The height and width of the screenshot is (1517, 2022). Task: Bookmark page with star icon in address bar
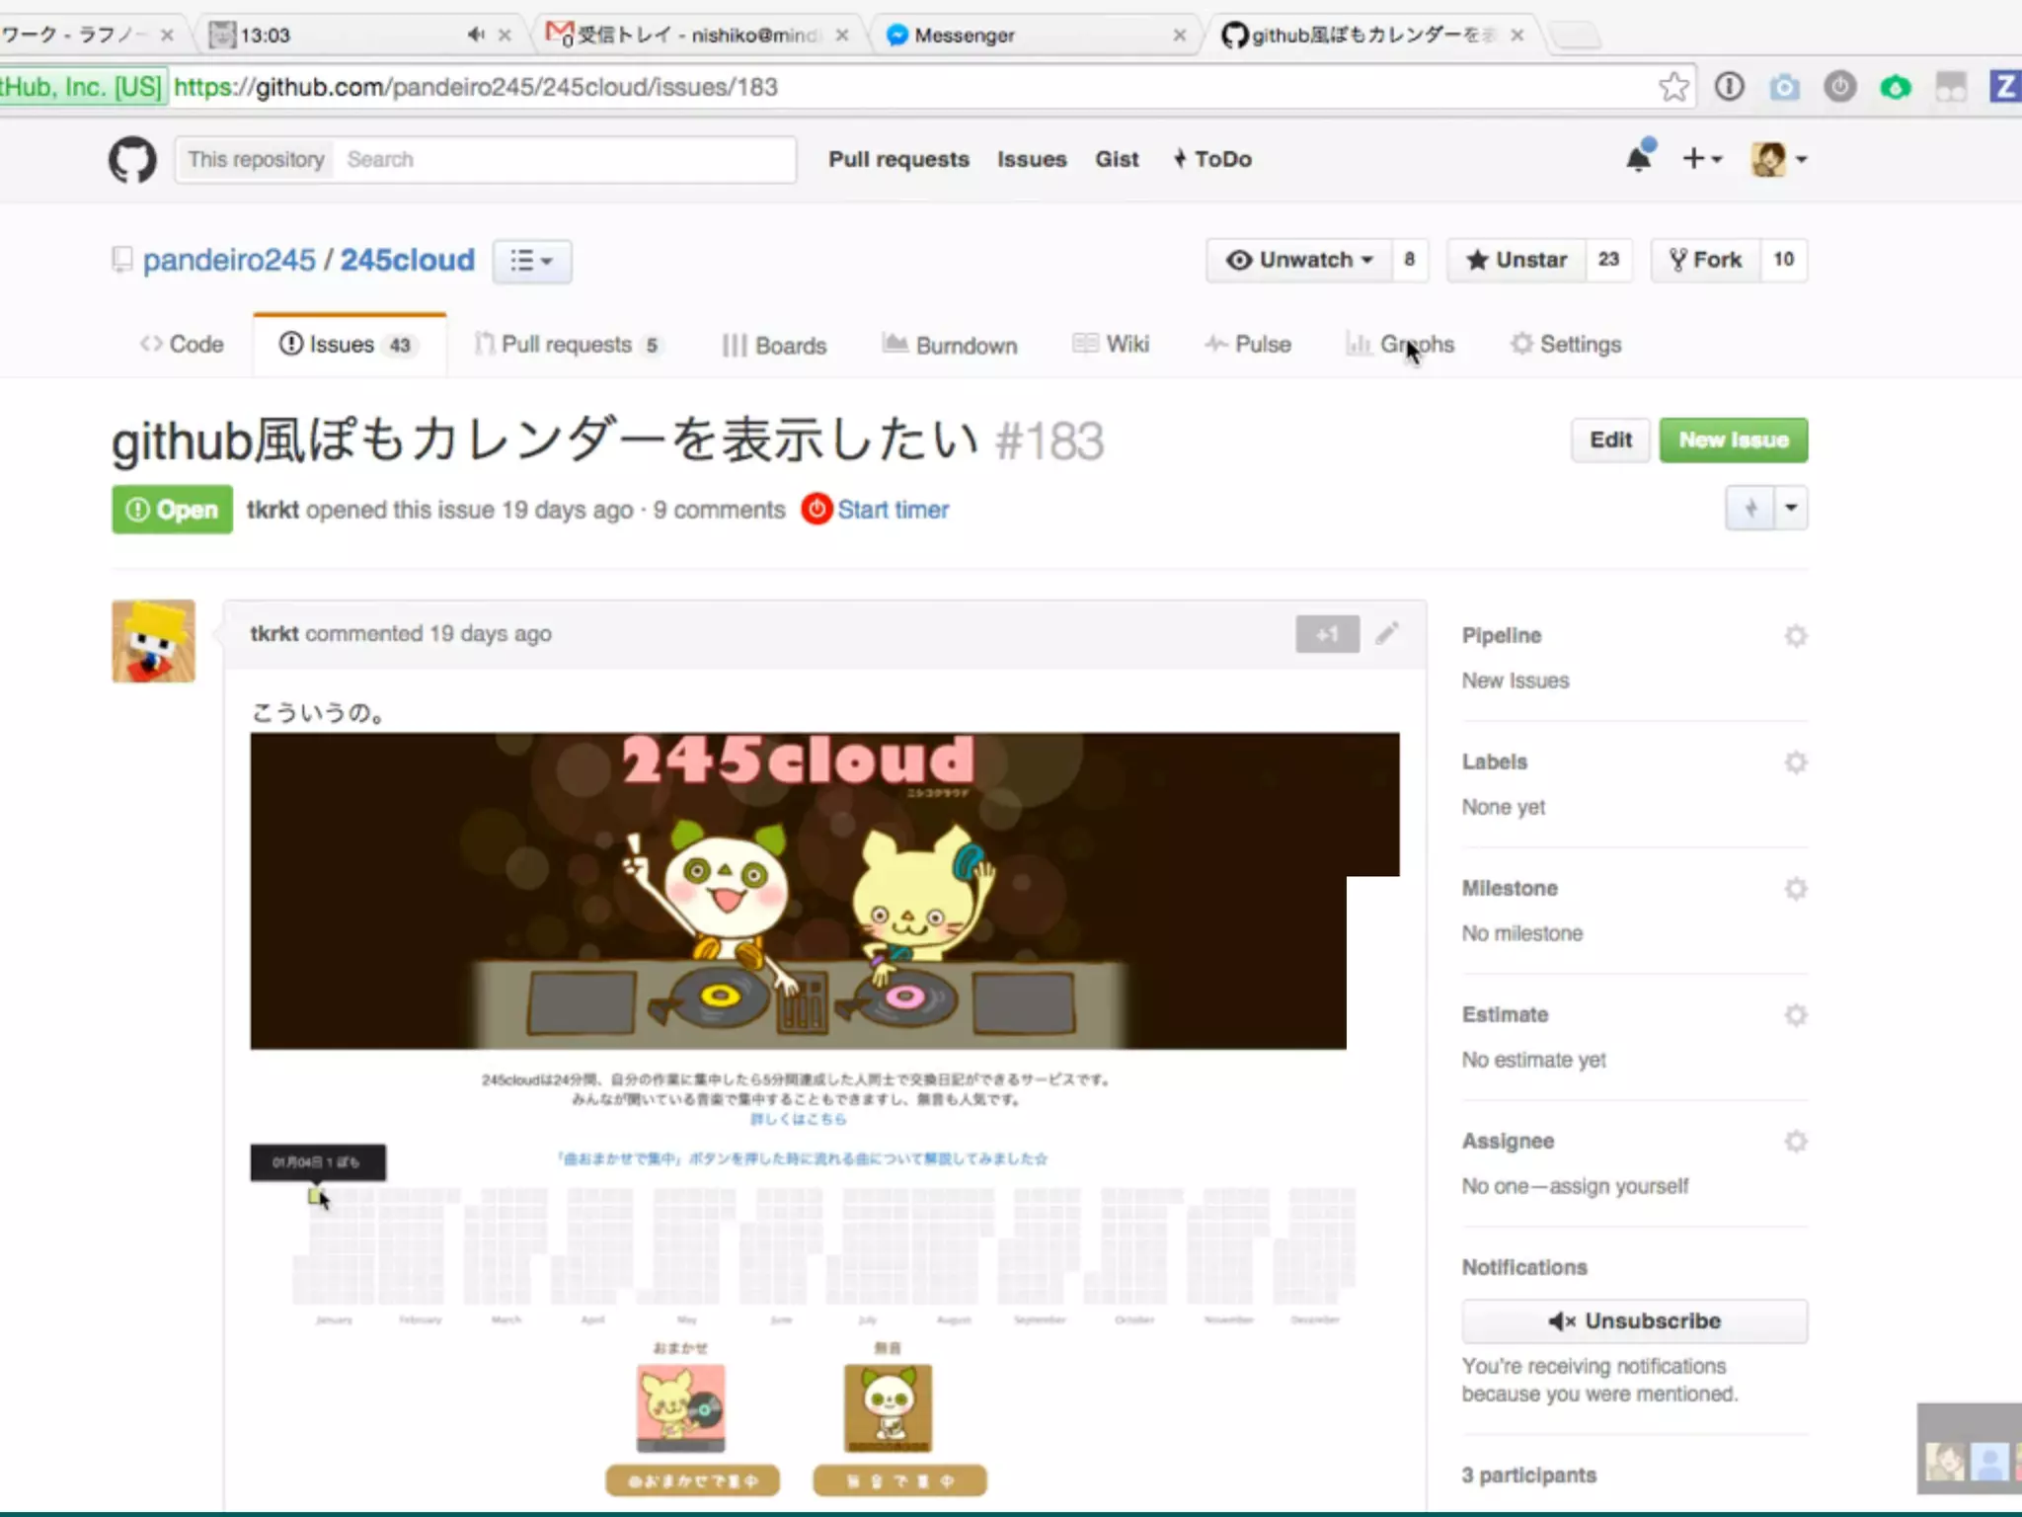[x=1673, y=87]
